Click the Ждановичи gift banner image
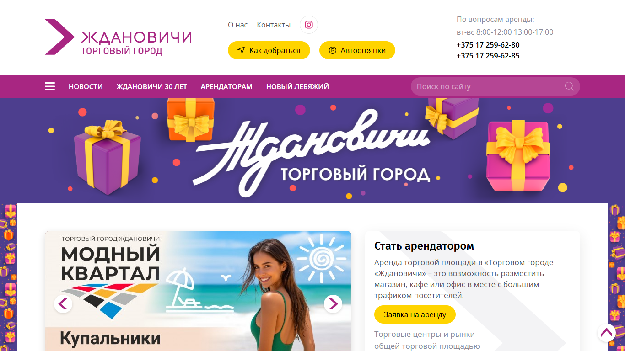The width and height of the screenshot is (625, 351). point(312,150)
